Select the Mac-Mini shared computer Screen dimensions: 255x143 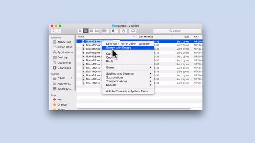[x=62, y=84]
